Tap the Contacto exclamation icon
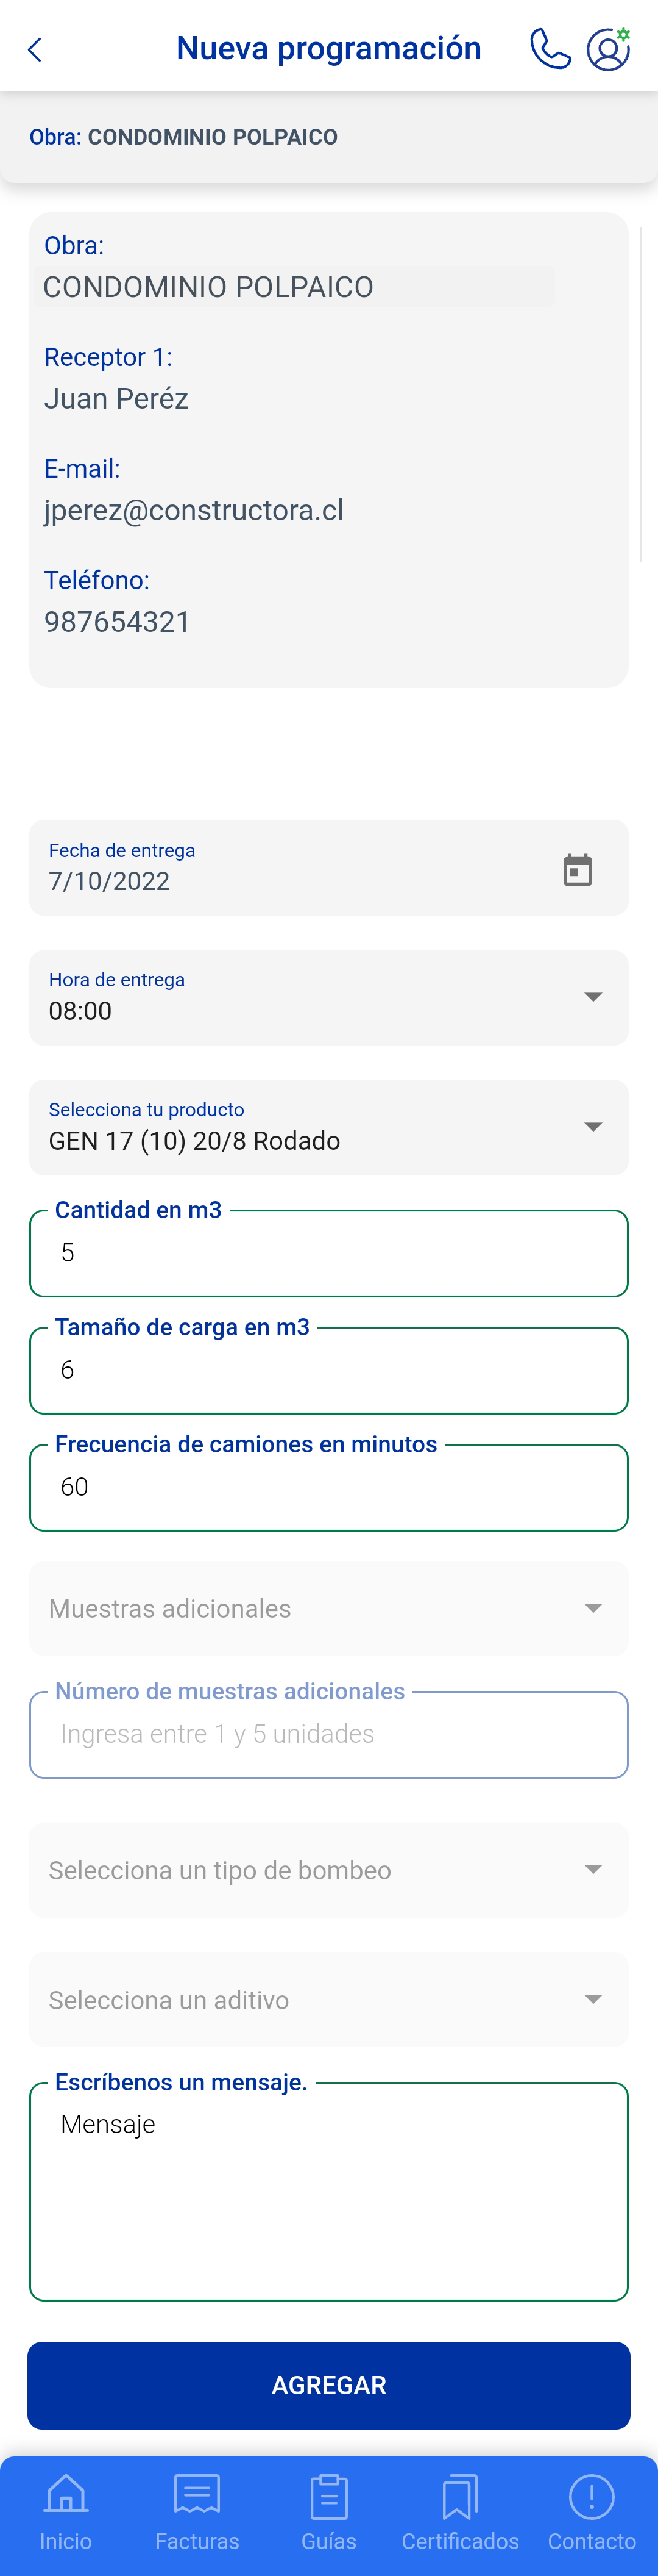 (x=591, y=2496)
